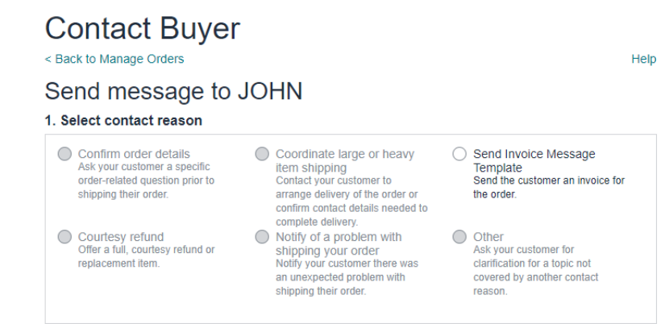Go back to Manage Orders

114,59
